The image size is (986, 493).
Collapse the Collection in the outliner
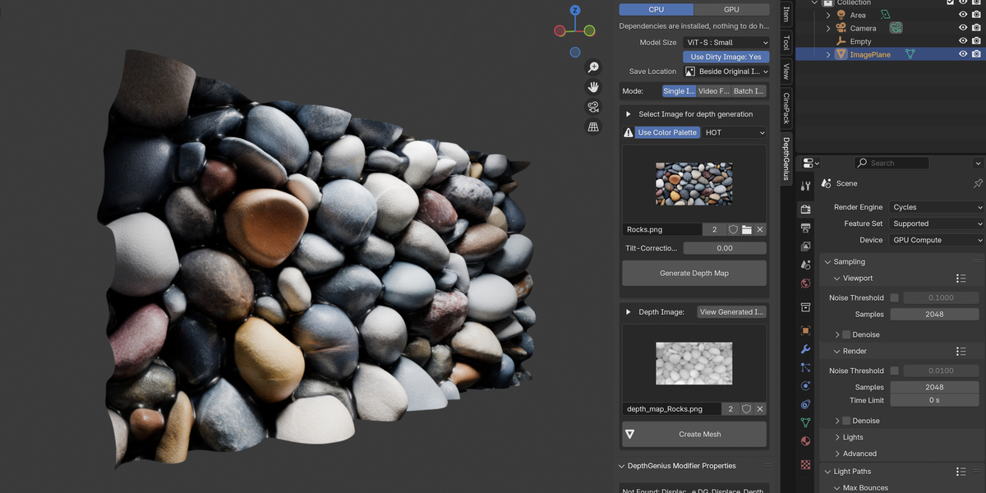[813, 2]
